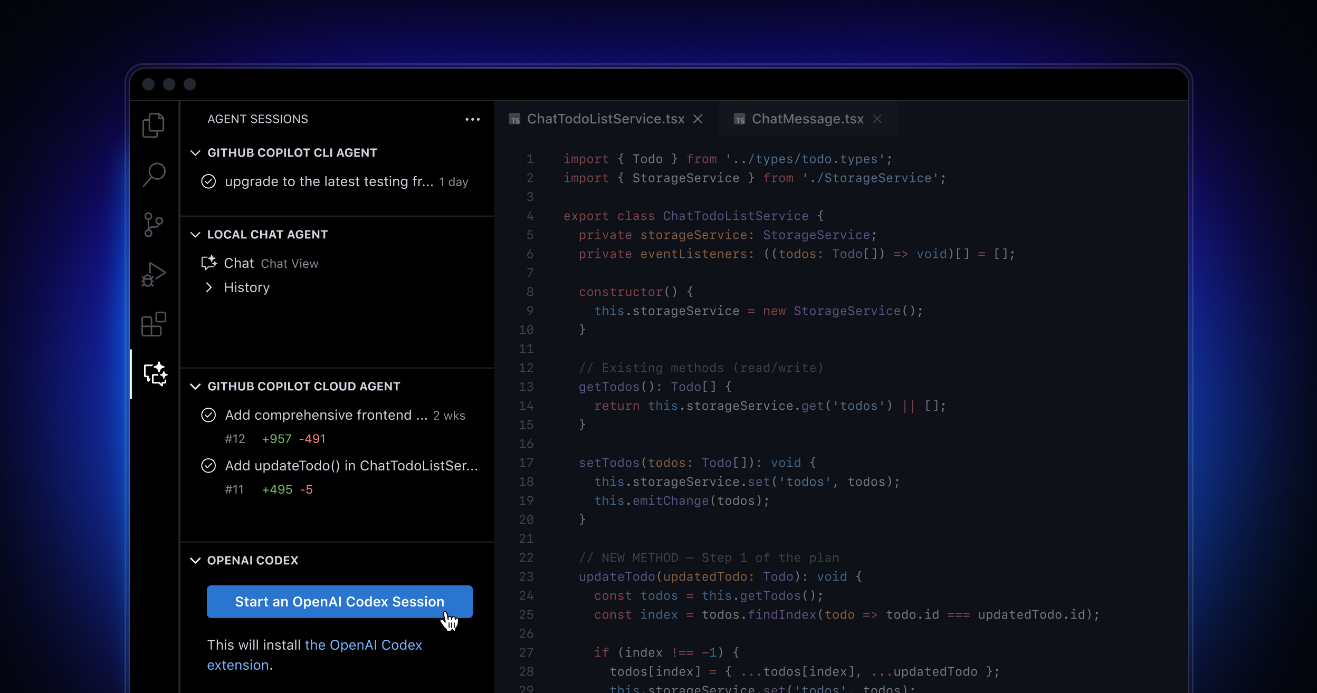1317x693 pixels.
Task: Open the Agent Sessions more actions menu
Action: coord(472,119)
